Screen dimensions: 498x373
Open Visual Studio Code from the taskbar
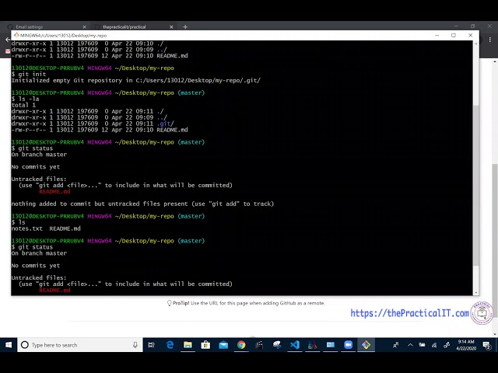(x=295, y=344)
